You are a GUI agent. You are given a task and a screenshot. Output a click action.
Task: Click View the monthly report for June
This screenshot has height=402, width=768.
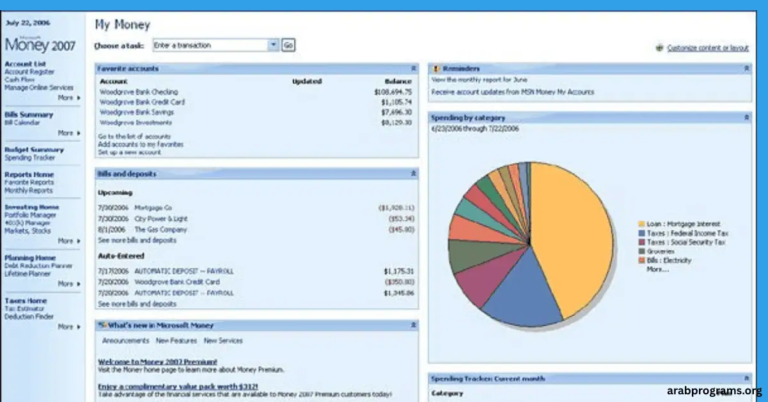(479, 80)
